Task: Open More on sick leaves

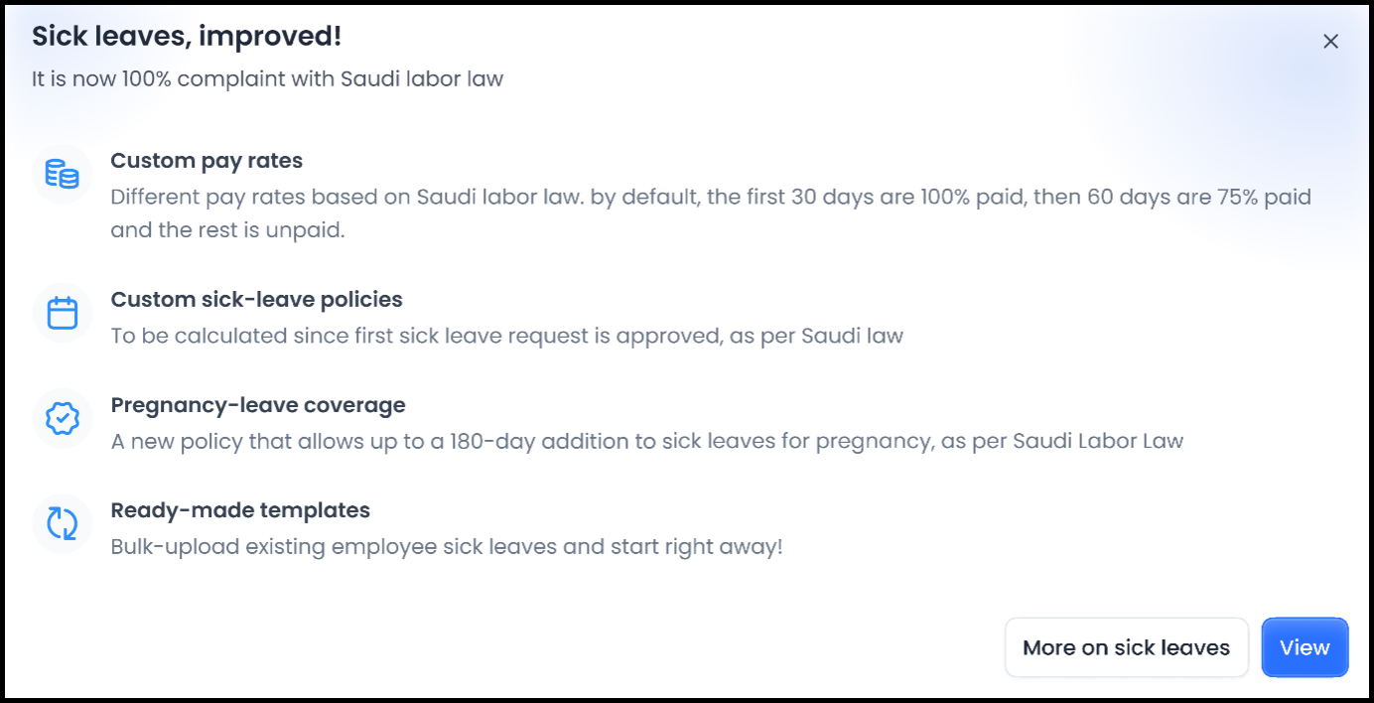Action: point(1126,647)
